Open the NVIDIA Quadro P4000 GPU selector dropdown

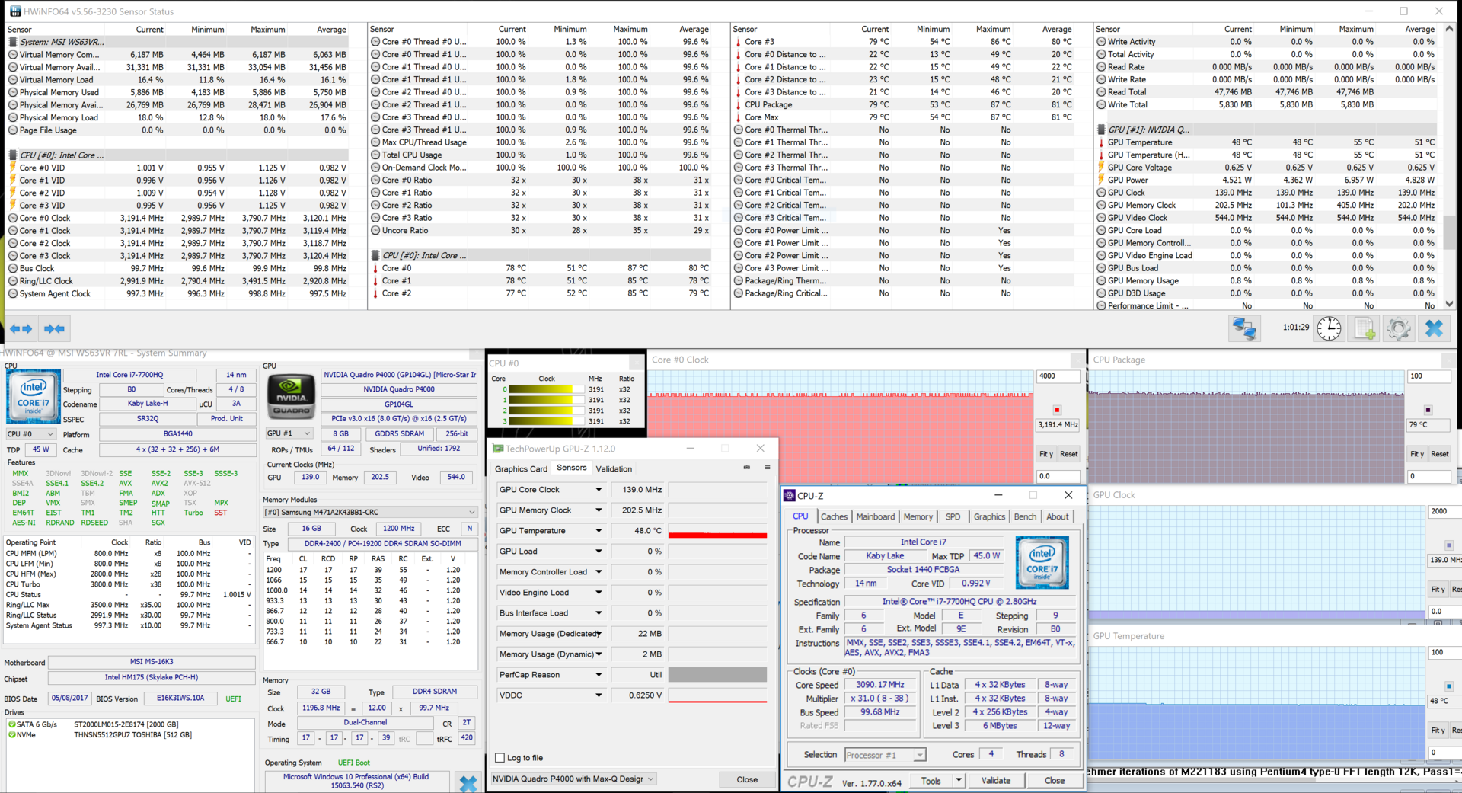tap(573, 779)
